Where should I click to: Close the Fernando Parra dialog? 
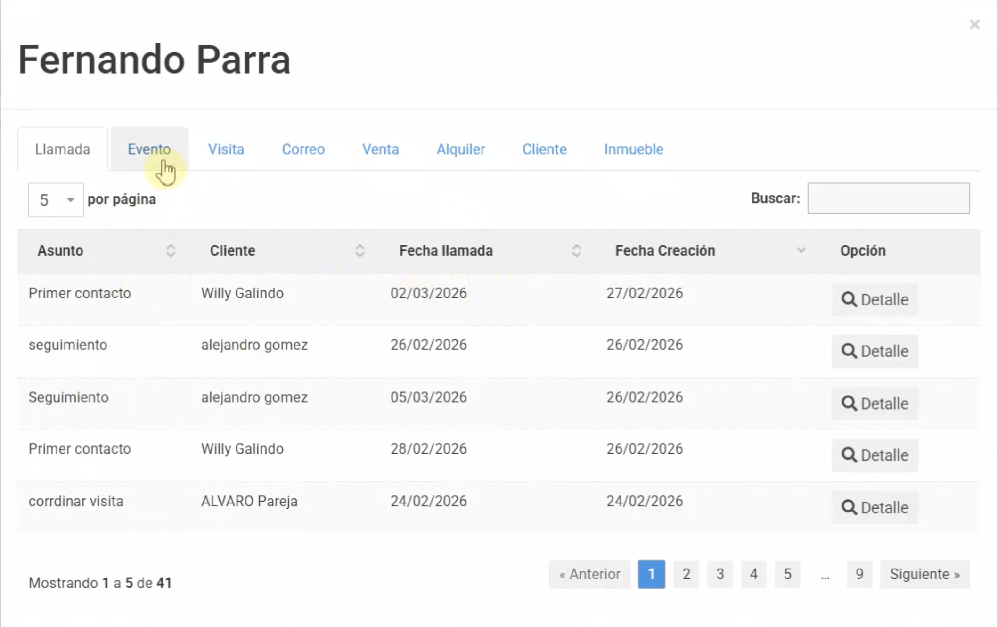974,25
